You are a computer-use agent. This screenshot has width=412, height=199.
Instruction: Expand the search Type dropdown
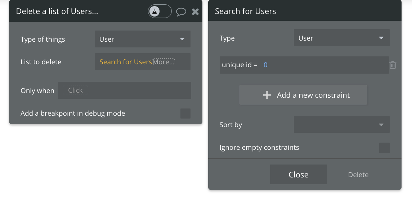click(x=341, y=38)
